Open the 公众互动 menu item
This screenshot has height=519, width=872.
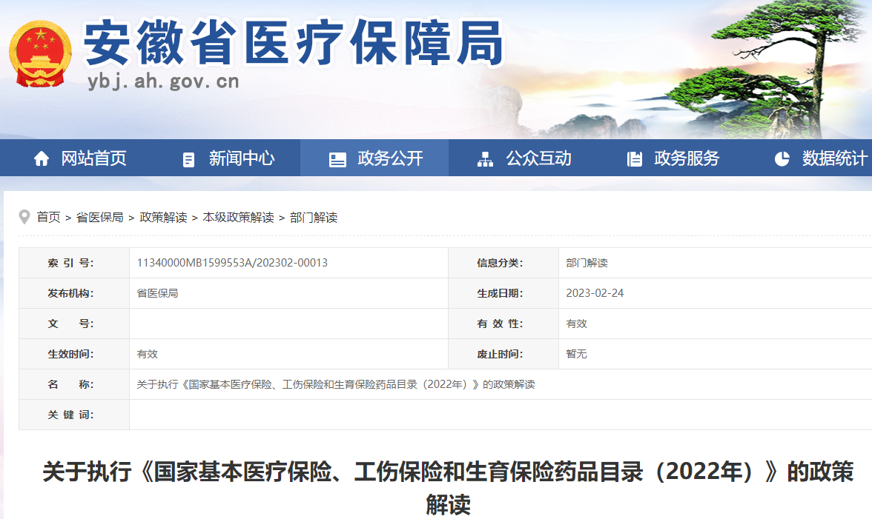[539, 158]
